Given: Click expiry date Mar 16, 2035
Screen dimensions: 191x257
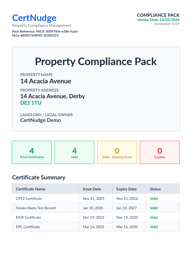Looking at the screenshot, I should pyautogui.click(x=127, y=227).
